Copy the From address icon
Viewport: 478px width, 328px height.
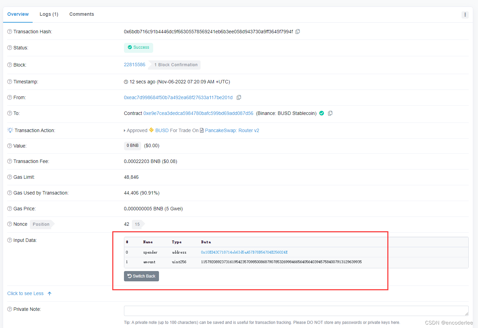(x=239, y=97)
